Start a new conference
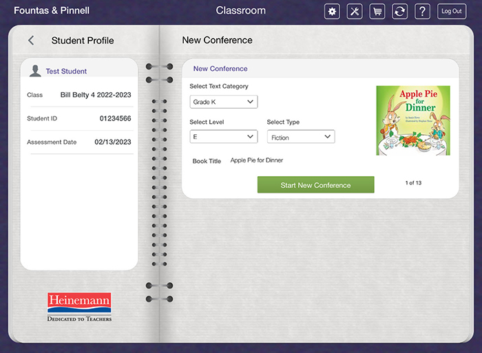Viewport: 482px width, 353px height. (x=315, y=185)
